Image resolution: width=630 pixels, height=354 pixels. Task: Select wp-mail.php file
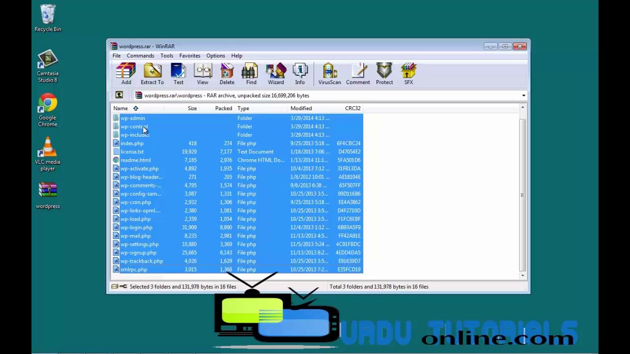pyautogui.click(x=237, y=236)
